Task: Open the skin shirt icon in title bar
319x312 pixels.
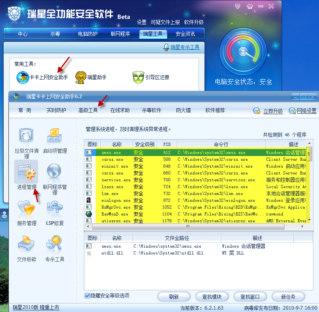Action: tap(250, 6)
